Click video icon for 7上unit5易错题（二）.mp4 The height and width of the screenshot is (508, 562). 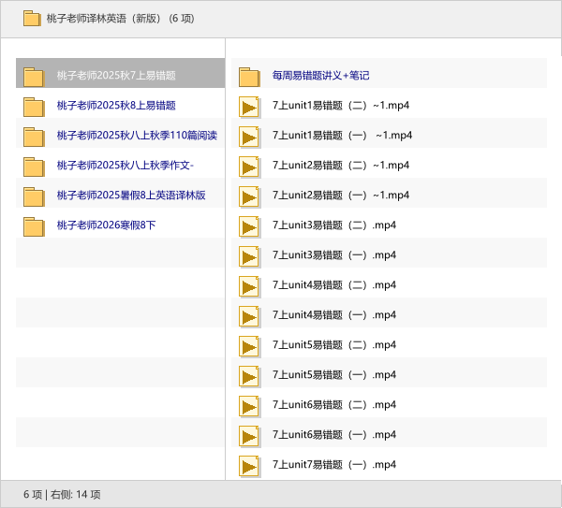pos(249,345)
